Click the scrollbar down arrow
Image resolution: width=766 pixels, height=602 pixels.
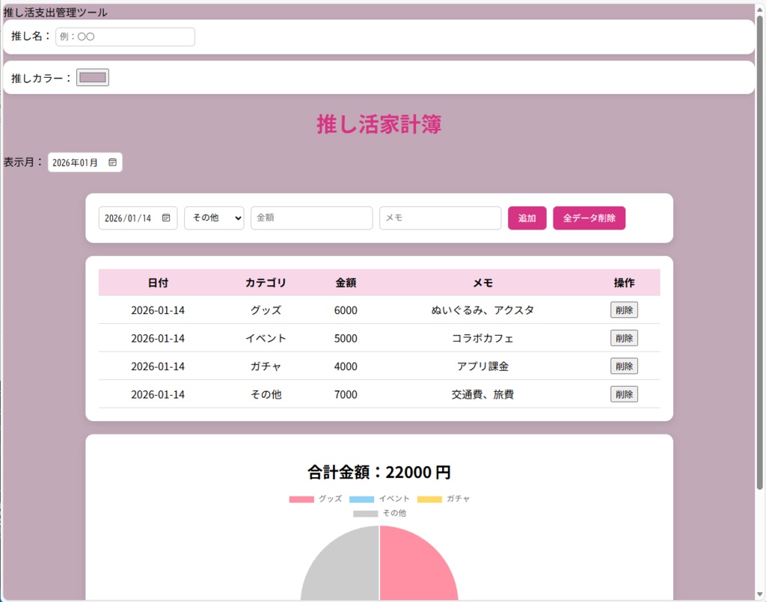[x=760, y=595]
